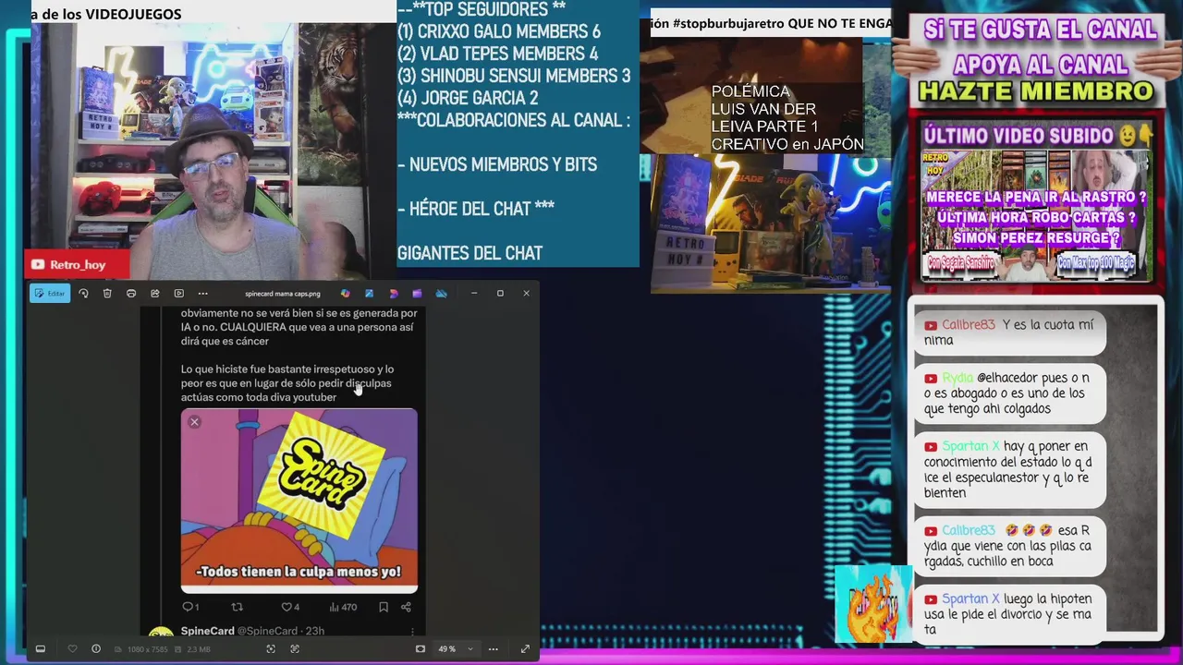Print the image via printer icon

(x=131, y=294)
